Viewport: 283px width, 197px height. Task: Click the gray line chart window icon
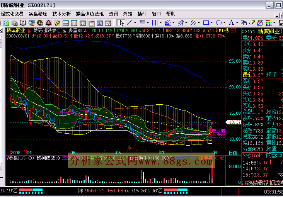(x=108, y=23)
